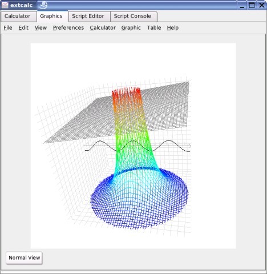
Task: Open the Edit menu
Action: (23, 28)
